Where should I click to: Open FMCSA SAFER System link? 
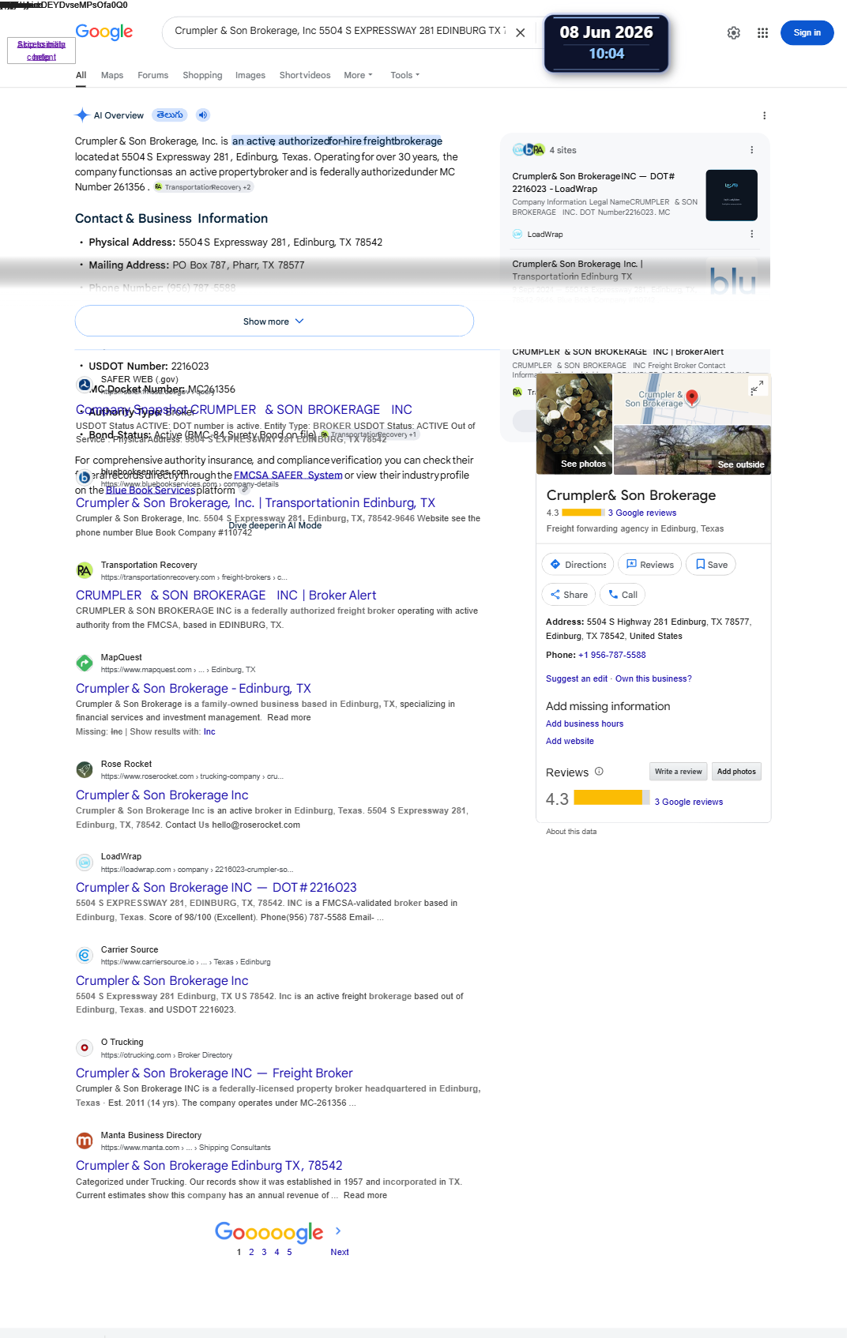click(288, 475)
